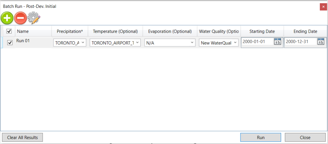Open the Water Quality dropdown
The height and width of the screenshot is (144, 328).
(x=235, y=43)
